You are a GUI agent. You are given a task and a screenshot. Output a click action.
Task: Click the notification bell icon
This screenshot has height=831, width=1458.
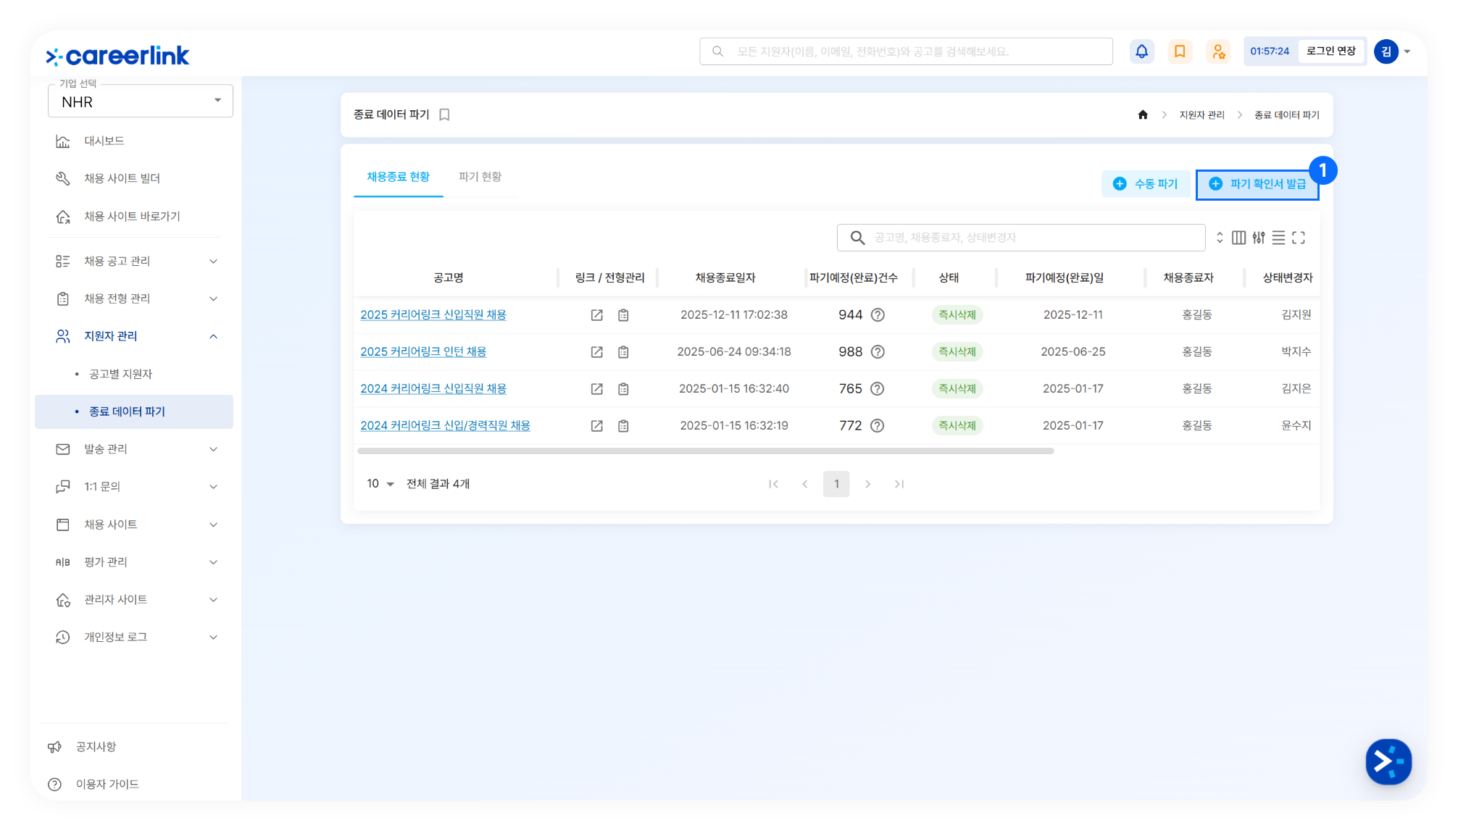point(1141,51)
